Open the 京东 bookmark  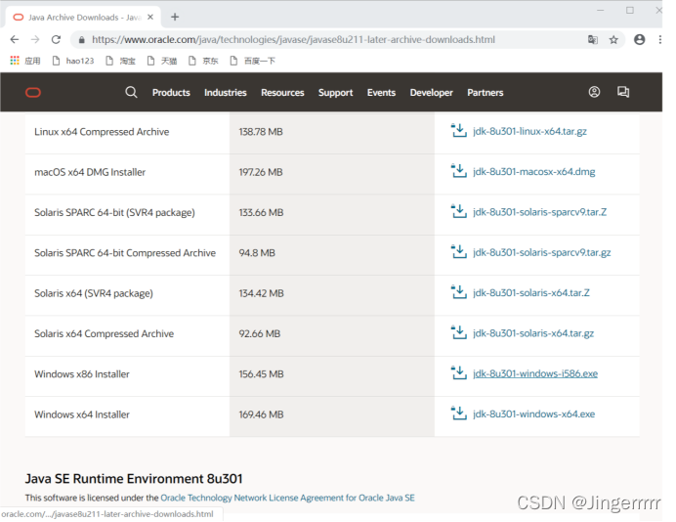tap(203, 61)
